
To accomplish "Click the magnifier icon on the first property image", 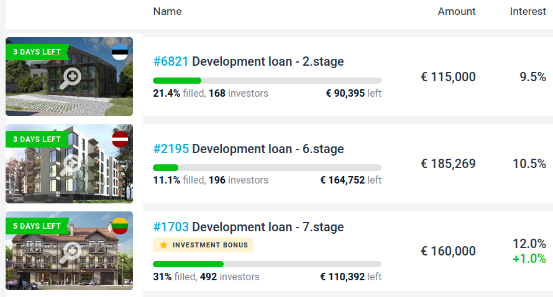I will click(71, 79).
